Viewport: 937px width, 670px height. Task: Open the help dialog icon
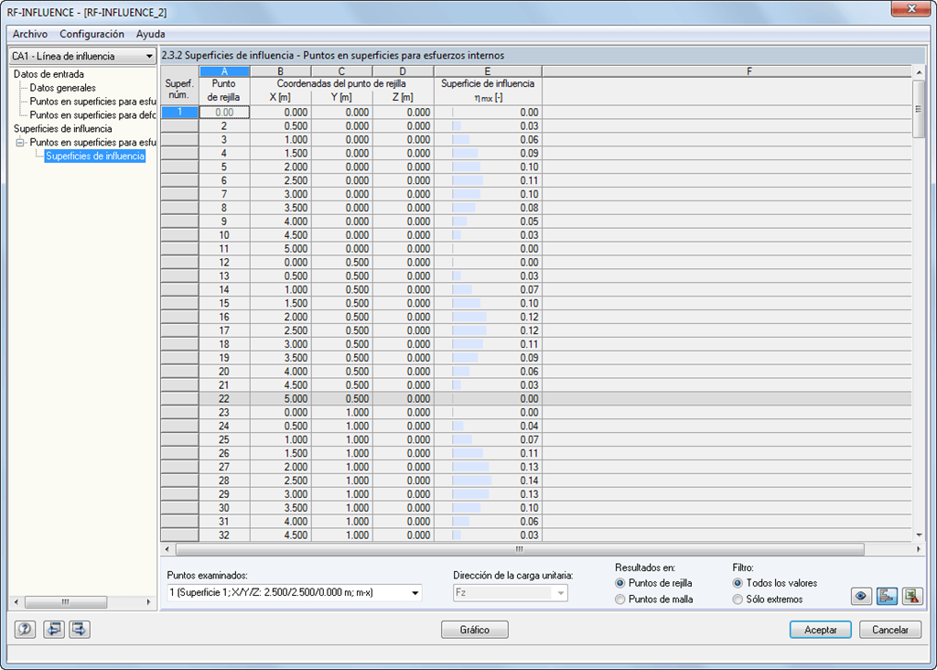pyautogui.click(x=25, y=629)
